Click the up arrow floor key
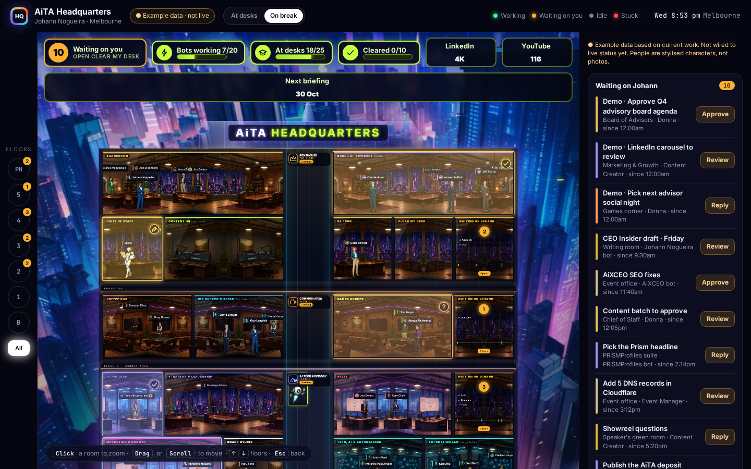751x469 pixels. [234, 453]
